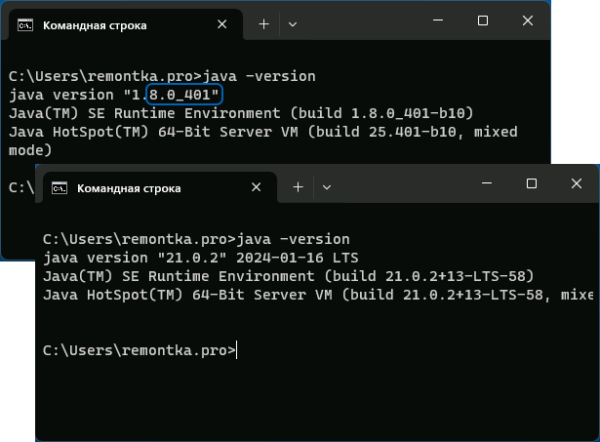The image size is (600, 442).
Task: Click the cmd icon on the front window's tab
Action: tap(60, 188)
